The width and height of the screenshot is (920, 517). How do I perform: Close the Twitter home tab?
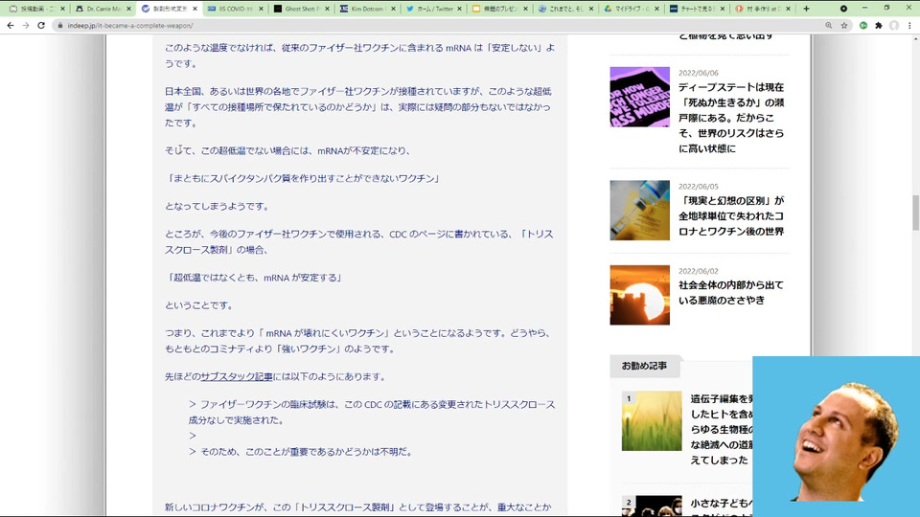click(459, 9)
